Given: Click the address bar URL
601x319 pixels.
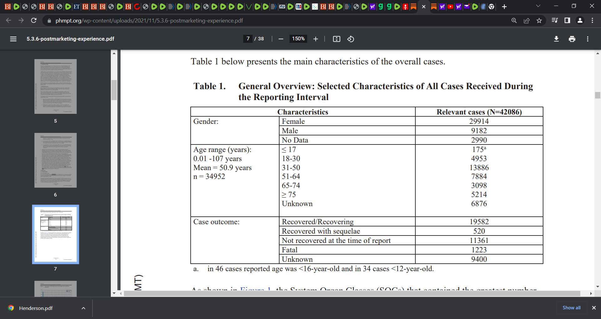Looking at the screenshot, I should (149, 21).
